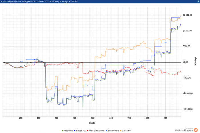
Task: Select the All-In EV legend label
Action: pos(126,131)
